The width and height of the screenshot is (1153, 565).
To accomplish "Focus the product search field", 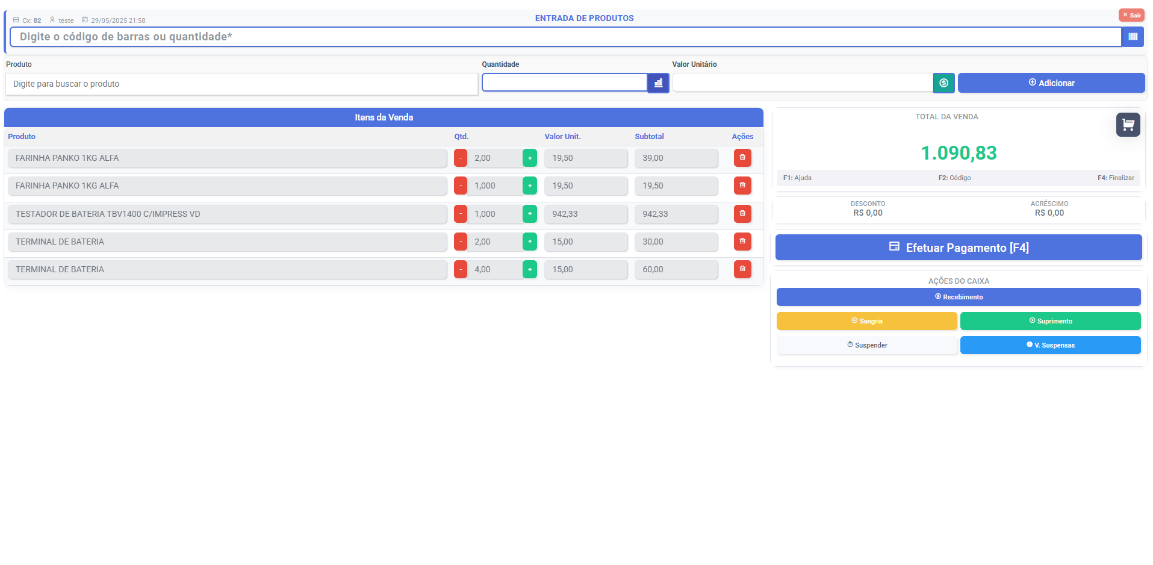I will click(x=241, y=84).
